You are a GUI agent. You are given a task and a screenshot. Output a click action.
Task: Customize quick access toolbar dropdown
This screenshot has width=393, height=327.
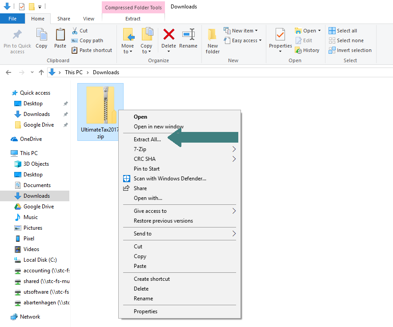point(40,7)
